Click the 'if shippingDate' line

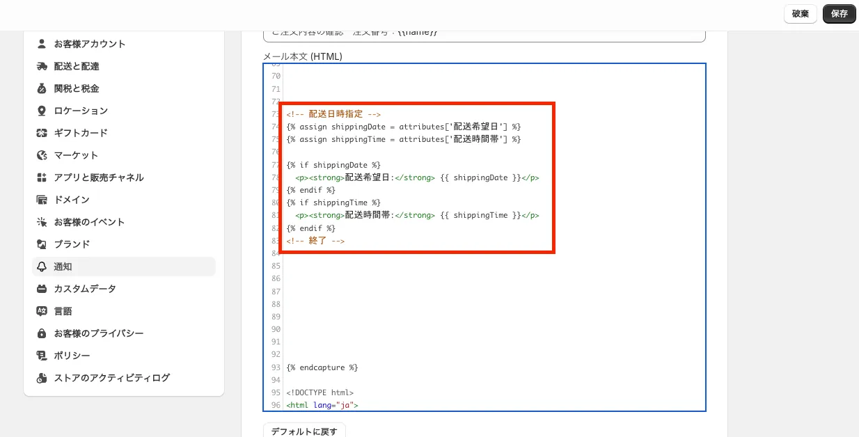pos(333,165)
